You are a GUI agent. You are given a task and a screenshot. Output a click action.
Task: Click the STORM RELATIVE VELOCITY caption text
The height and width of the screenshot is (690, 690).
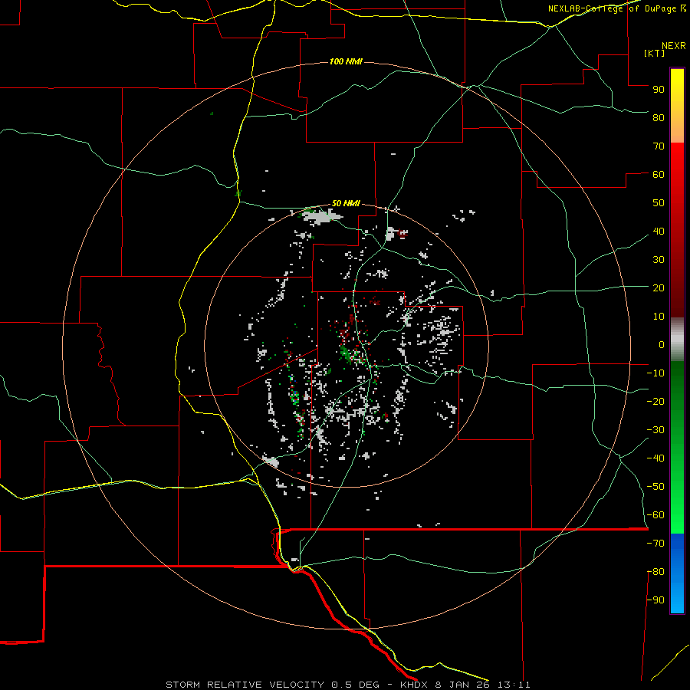click(x=245, y=685)
